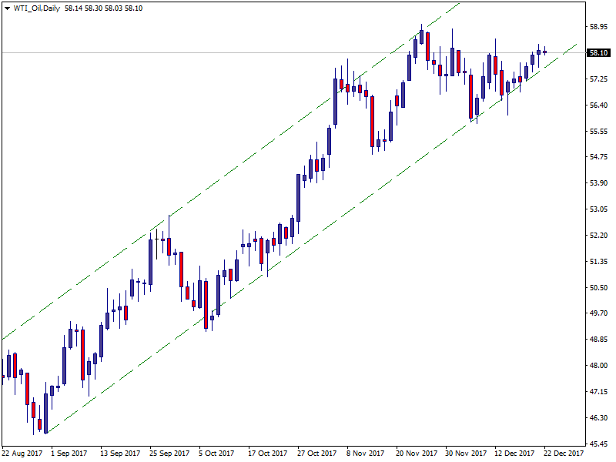Click the 45.45 price axis label
616x462 pixels.
(598, 444)
